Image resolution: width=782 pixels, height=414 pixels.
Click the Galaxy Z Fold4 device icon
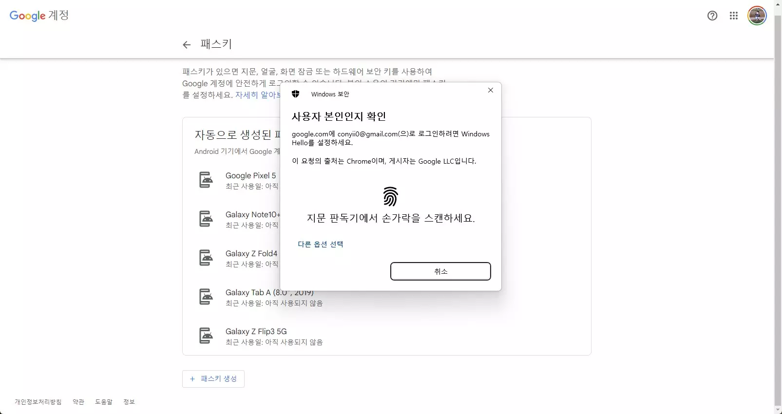pos(206,258)
